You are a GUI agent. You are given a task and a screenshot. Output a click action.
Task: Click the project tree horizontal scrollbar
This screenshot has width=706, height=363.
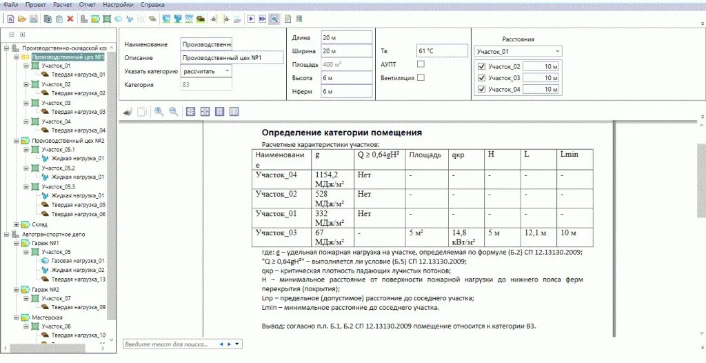[x=48, y=348]
